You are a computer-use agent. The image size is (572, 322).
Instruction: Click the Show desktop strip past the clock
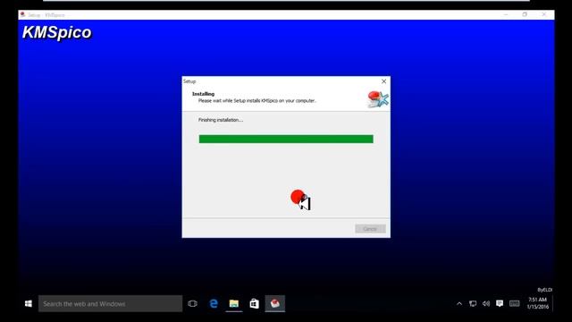(x=553, y=304)
